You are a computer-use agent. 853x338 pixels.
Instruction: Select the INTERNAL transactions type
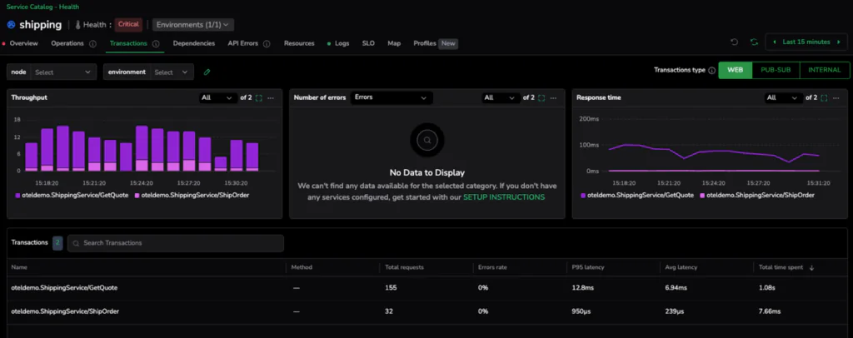(825, 71)
